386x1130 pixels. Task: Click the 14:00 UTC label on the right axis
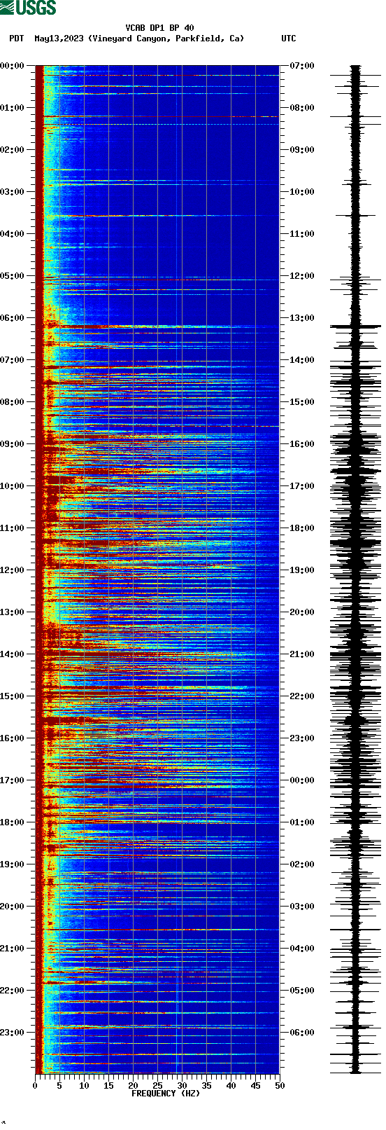302,360
